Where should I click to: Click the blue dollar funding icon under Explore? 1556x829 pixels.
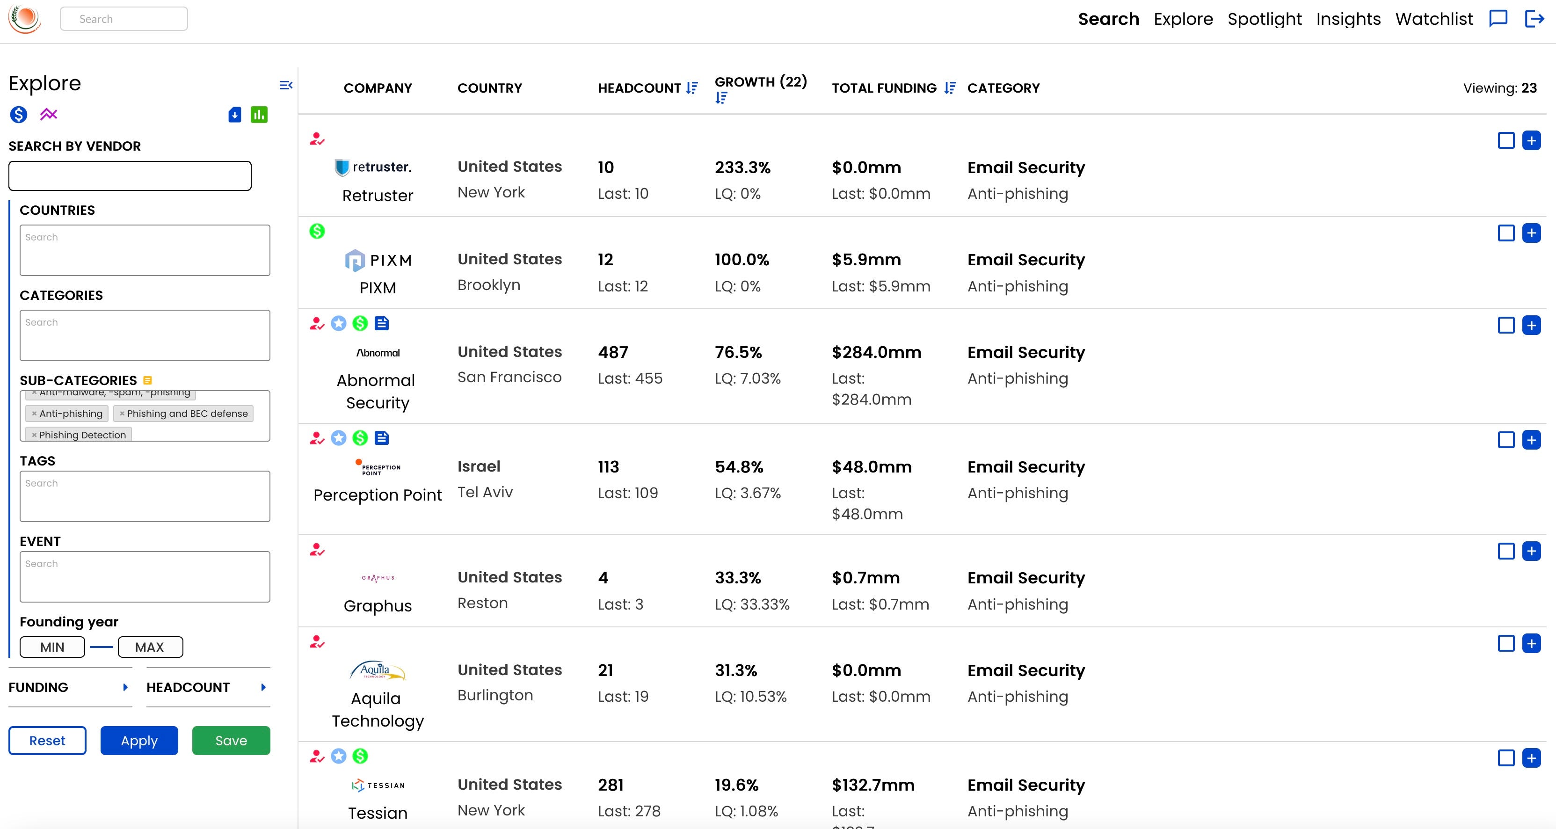click(19, 114)
